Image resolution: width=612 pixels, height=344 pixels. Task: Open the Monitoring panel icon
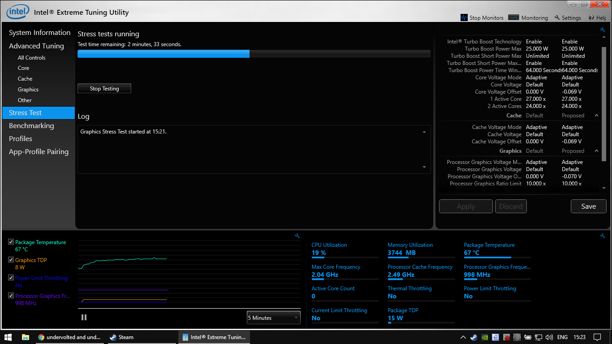(514, 17)
